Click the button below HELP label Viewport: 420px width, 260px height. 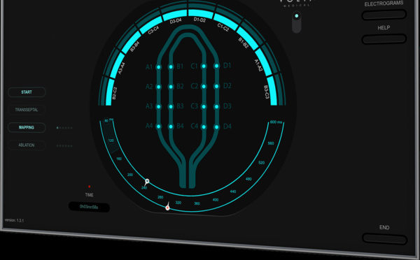(384, 38)
